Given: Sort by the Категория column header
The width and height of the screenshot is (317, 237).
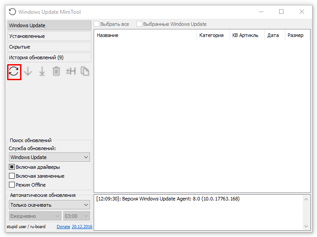Looking at the screenshot, I should click(x=213, y=35).
